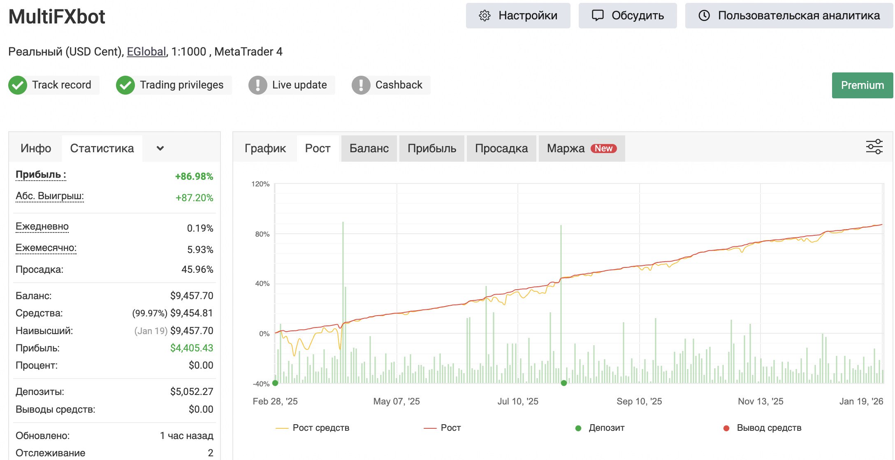
Task: Open chart filter sliders icon
Action: [x=874, y=147]
